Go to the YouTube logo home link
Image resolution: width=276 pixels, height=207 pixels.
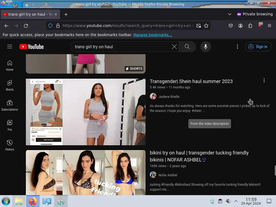pyautogui.click(x=32, y=47)
